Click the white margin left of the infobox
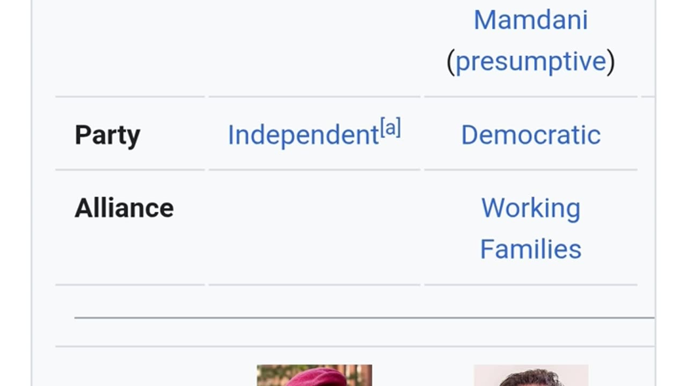 click(x=15, y=193)
